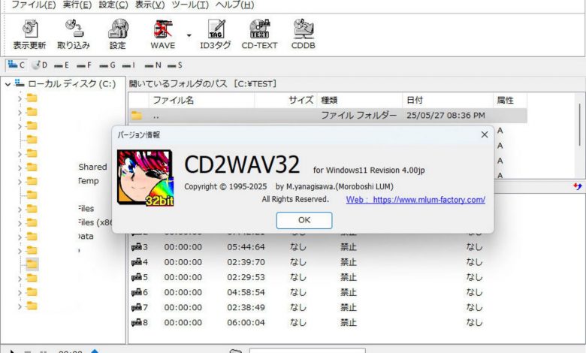This screenshot has width=586, height=353.
Task: Select drive F in the drive bar
Action: (x=83, y=65)
